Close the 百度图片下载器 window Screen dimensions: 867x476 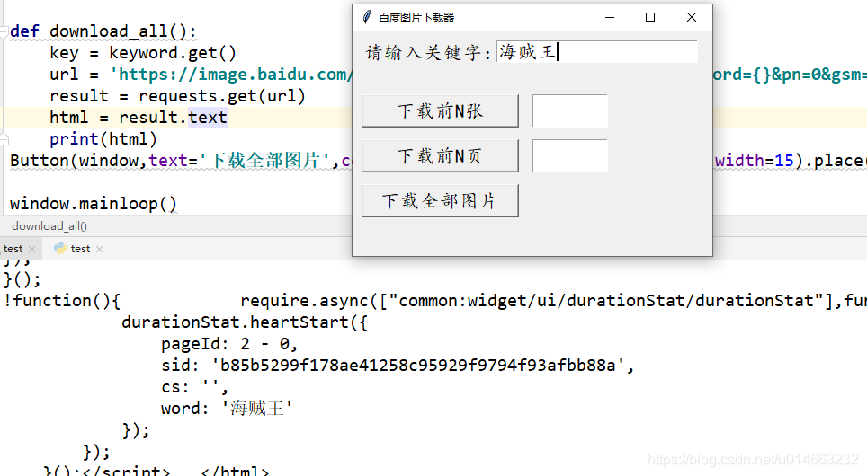click(691, 17)
